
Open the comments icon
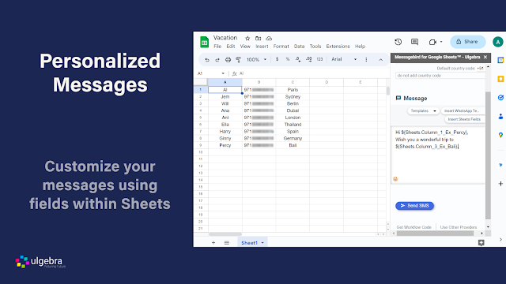pyautogui.click(x=414, y=42)
